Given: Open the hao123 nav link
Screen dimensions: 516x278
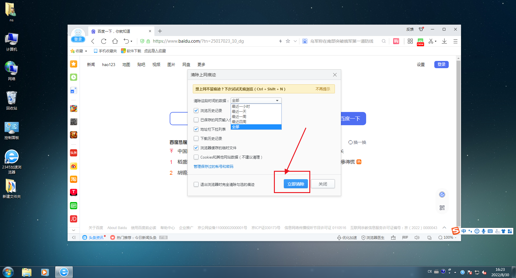Looking at the screenshot, I should [x=109, y=65].
